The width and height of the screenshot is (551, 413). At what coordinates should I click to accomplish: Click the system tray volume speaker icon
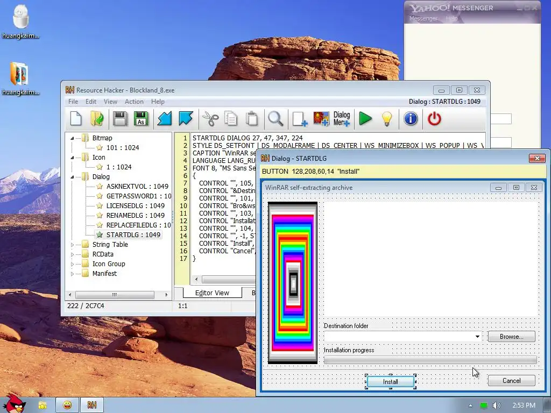click(x=496, y=405)
